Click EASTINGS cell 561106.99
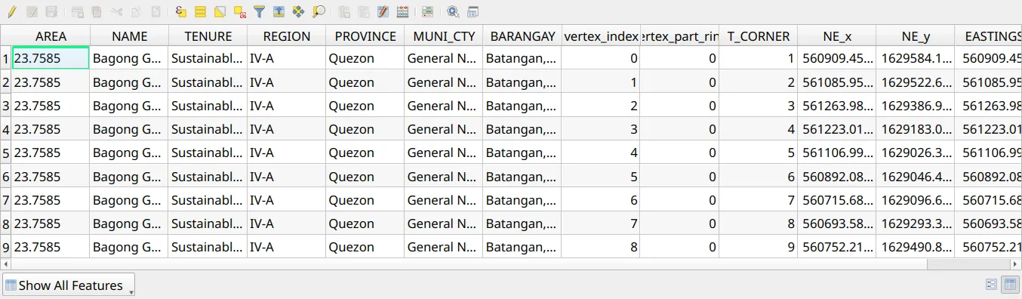1022x299 pixels. 988,153
